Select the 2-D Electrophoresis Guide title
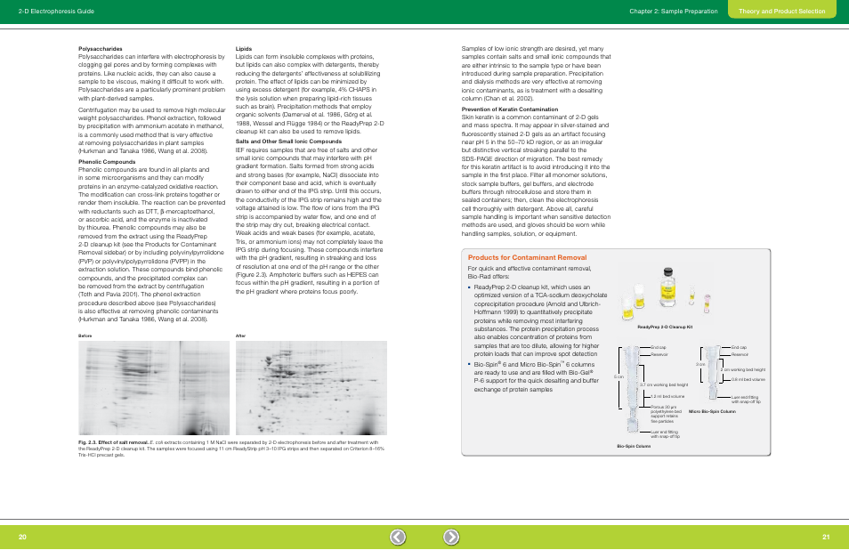849x550 pixels. pos(56,12)
